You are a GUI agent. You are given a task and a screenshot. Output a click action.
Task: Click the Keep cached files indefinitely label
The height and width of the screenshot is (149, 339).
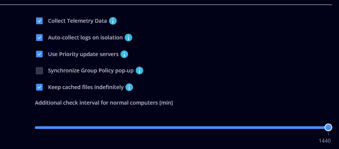coord(86,87)
